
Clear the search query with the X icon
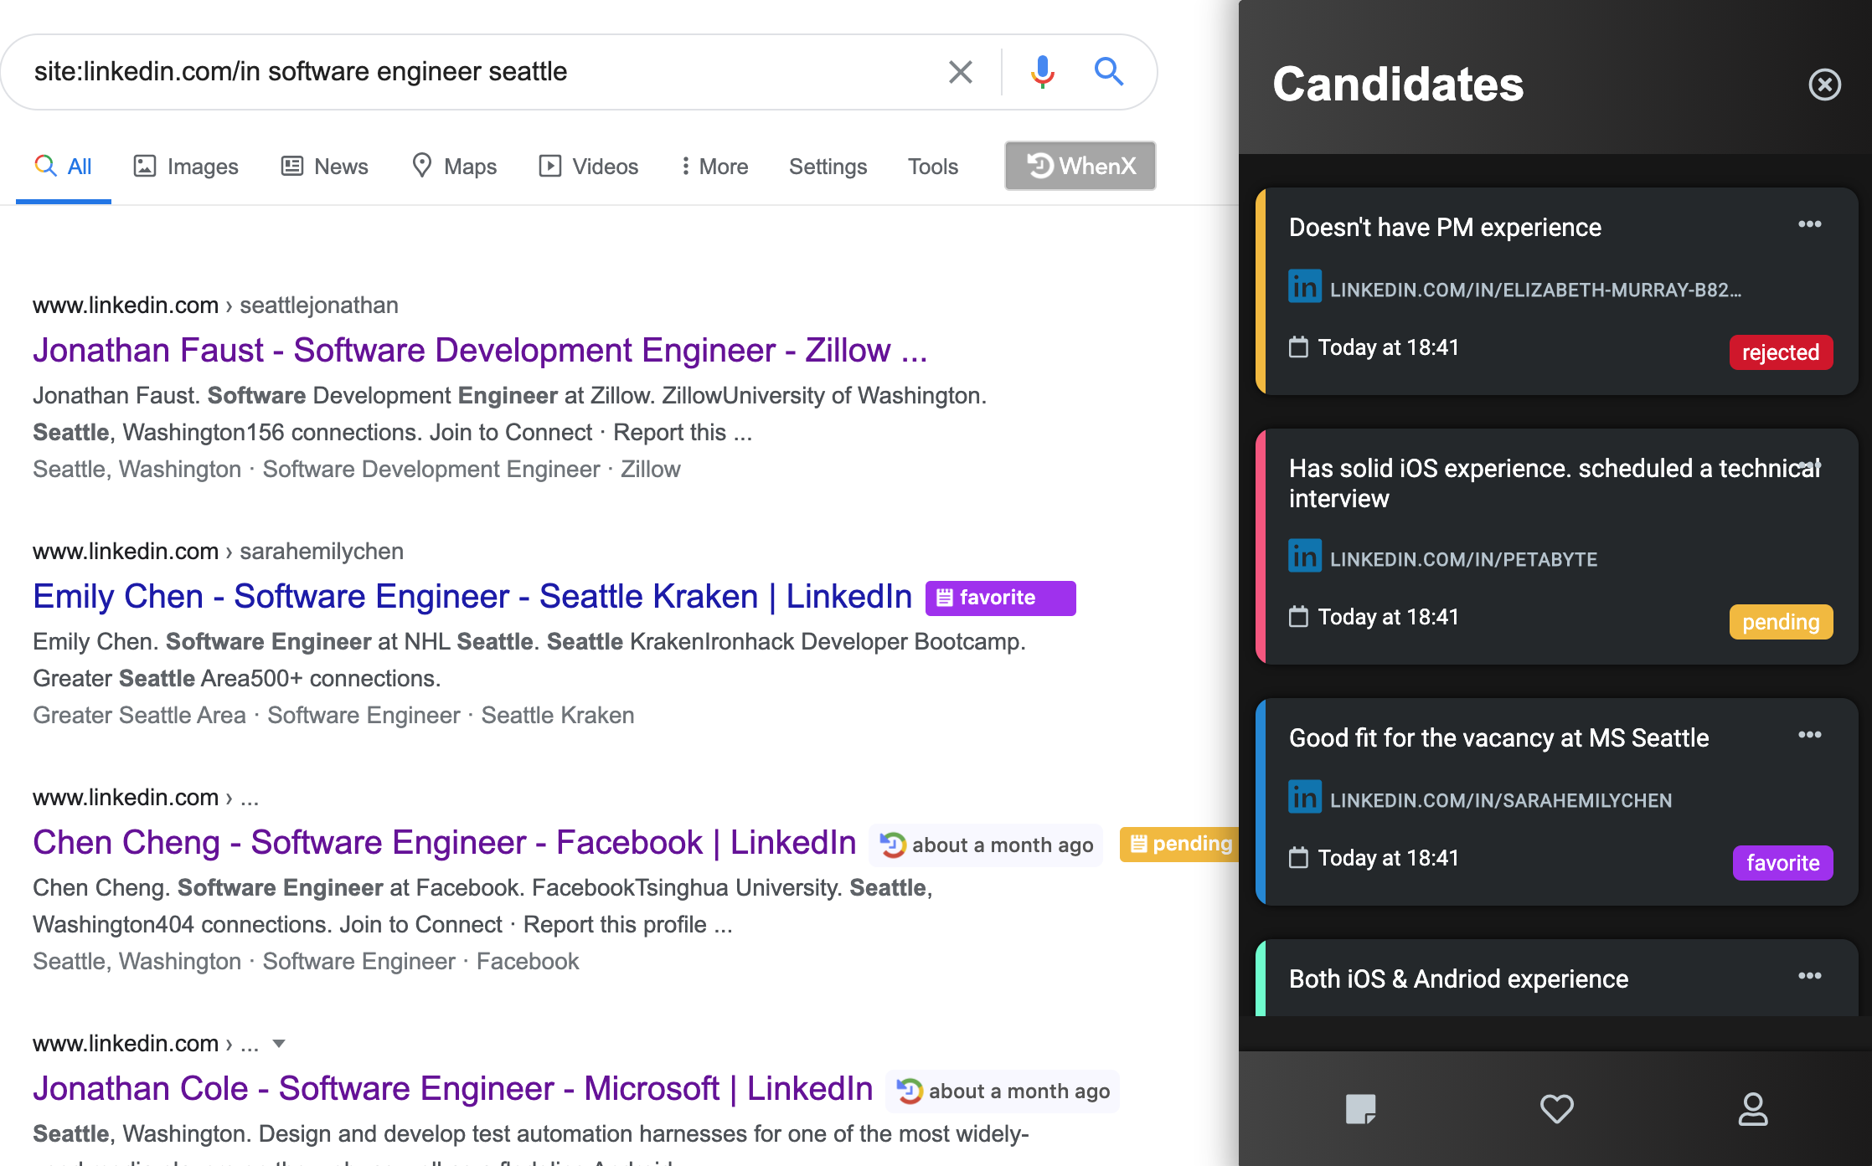pyautogui.click(x=961, y=72)
